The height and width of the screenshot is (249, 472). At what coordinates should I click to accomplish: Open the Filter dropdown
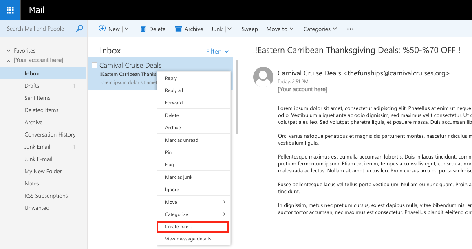[x=217, y=51]
